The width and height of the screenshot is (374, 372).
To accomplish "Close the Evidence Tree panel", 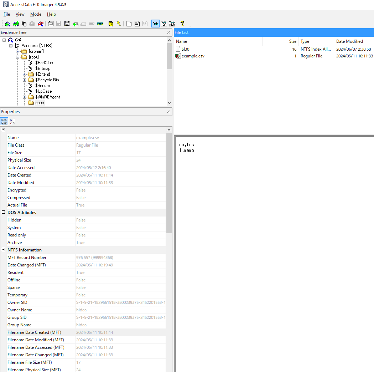I will tap(168, 32).
